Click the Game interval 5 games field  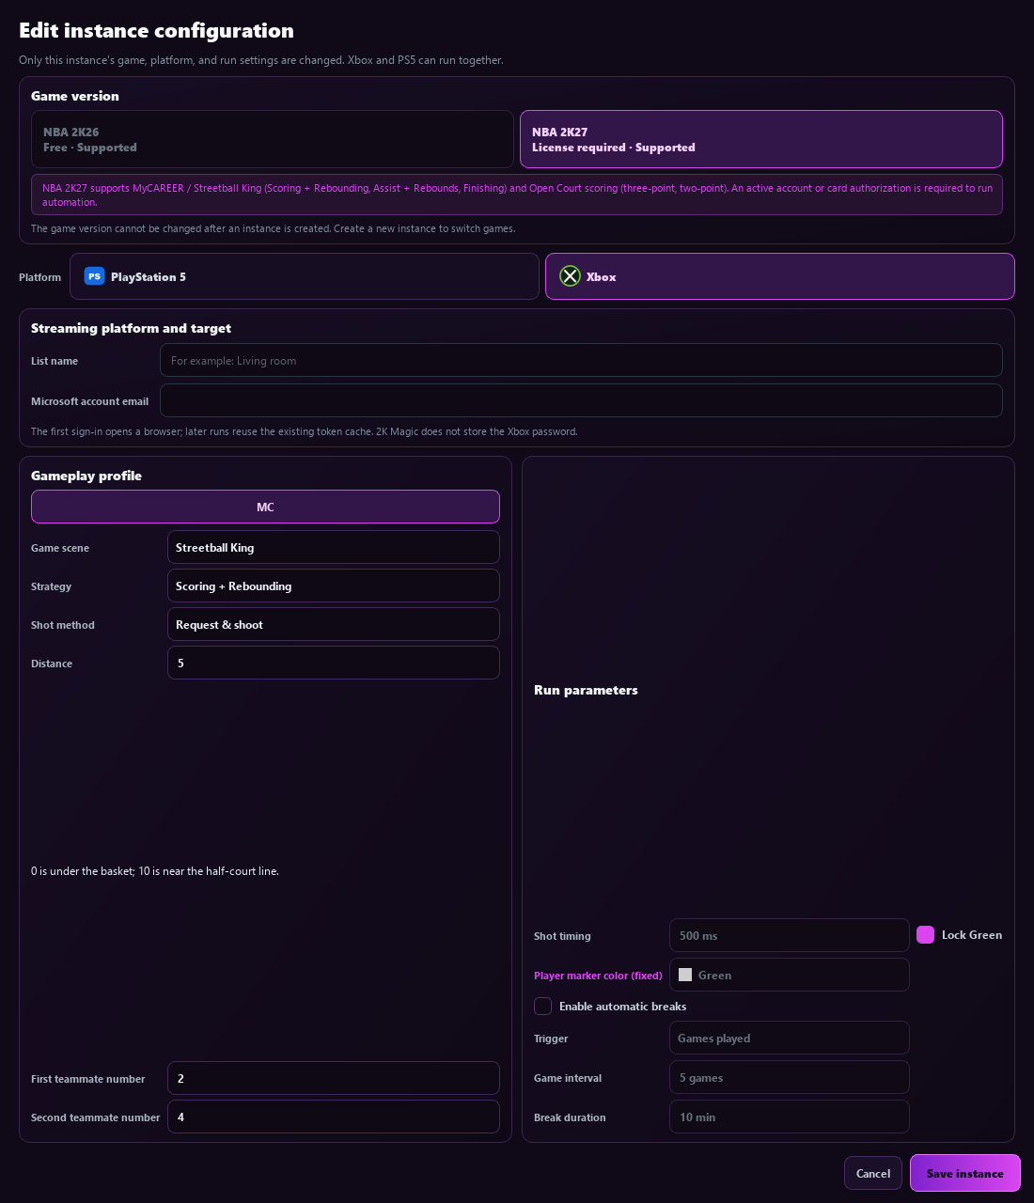(x=790, y=1078)
